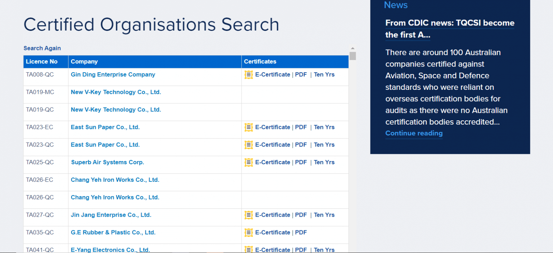Image resolution: width=553 pixels, height=253 pixels.
Task: Click certificate icon for G.E Rubber & Plastic
Action: coord(248,233)
